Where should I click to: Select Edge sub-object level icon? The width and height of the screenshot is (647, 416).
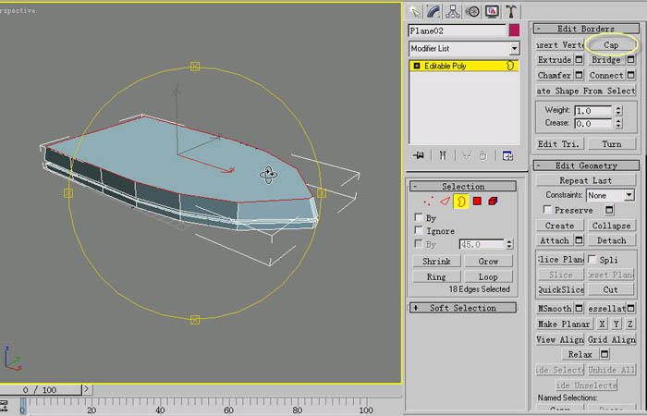pyautogui.click(x=445, y=202)
